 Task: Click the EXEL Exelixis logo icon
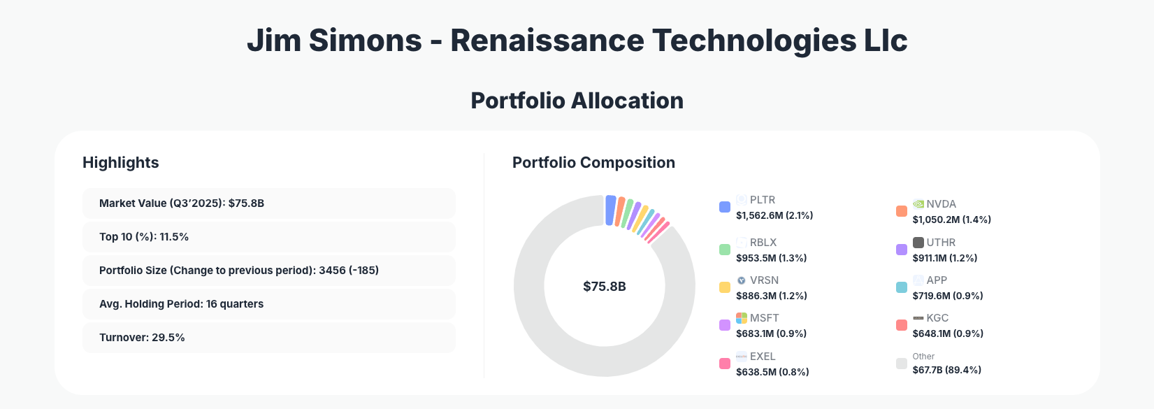pyautogui.click(x=742, y=356)
